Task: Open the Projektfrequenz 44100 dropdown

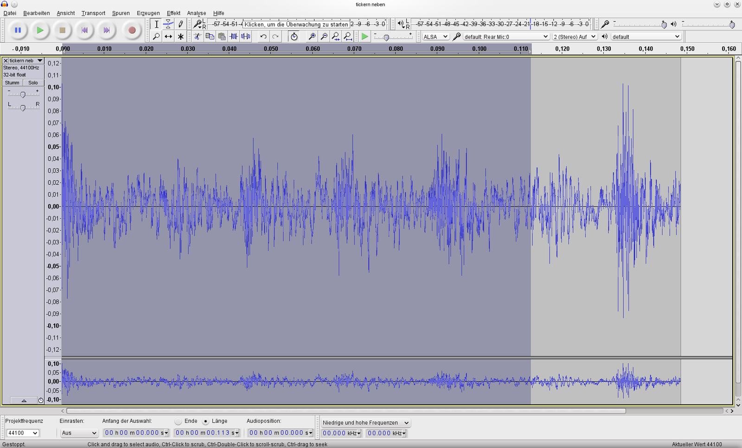Action: pyautogui.click(x=22, y=433)
